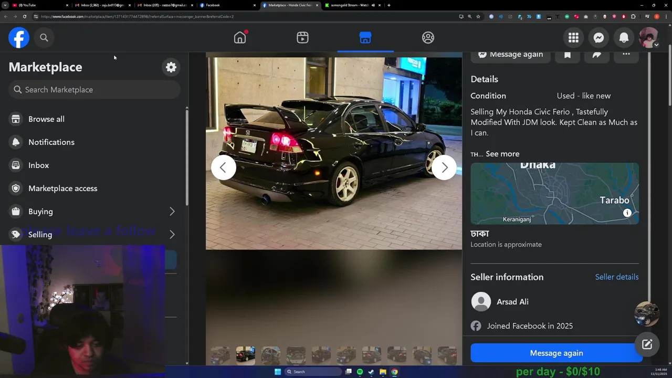Open Chrome from the taskbar
The image size is (672, 378).
click(394, 372)
